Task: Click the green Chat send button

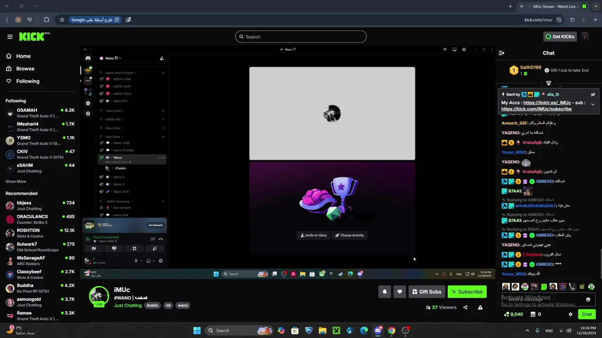Action: click(587, 315)
